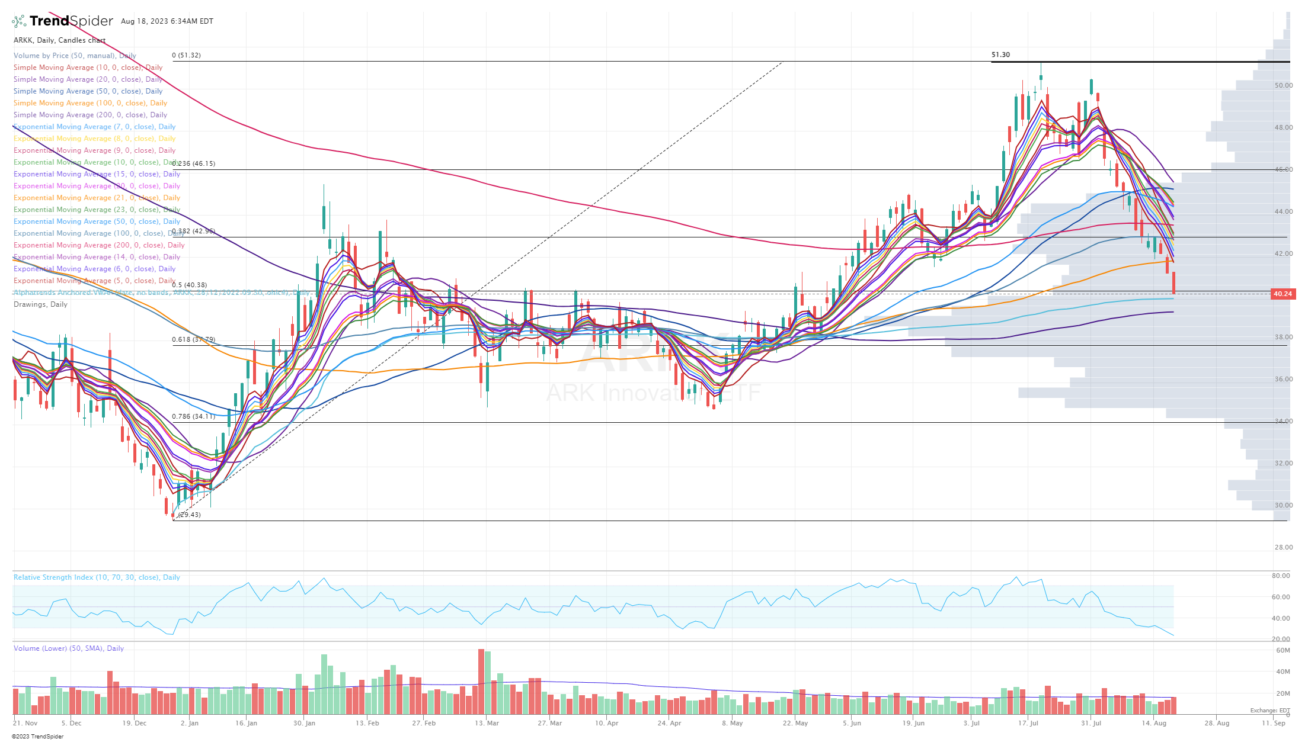
Task: Select Exponential Moving Average (200) legend entry
Action: tap(99, 245)
